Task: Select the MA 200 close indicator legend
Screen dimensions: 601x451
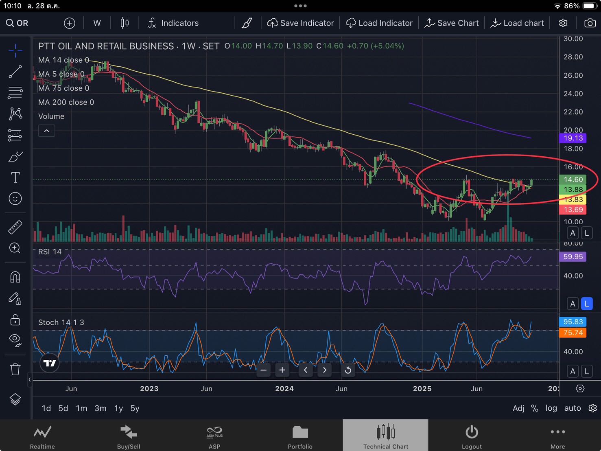Action: [x=66, y=102]
